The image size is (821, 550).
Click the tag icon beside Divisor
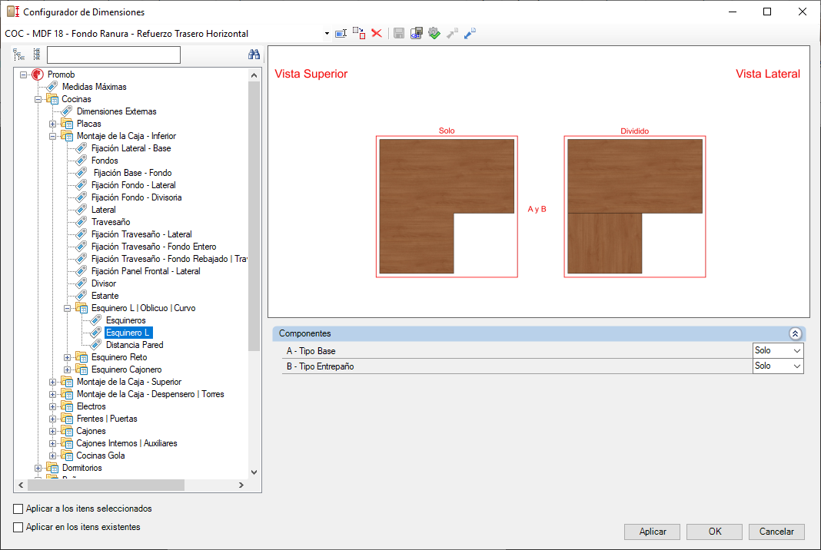click(81, 283)
